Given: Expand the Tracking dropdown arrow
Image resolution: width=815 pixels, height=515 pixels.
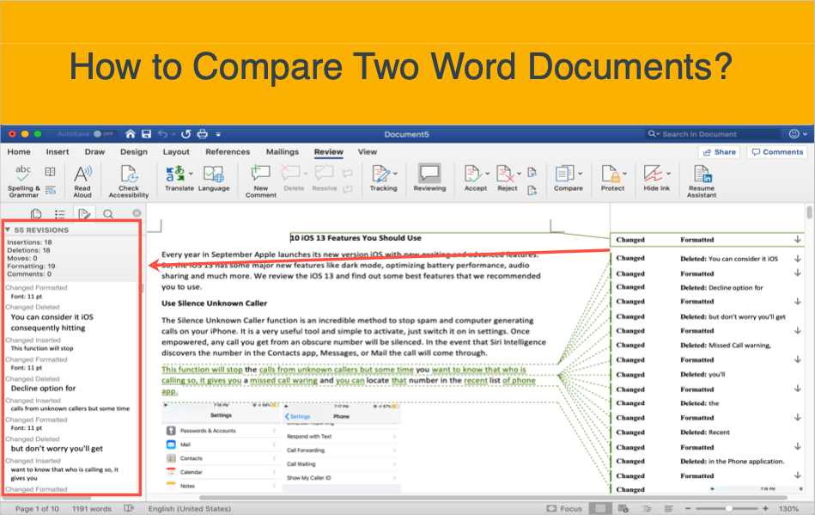Looking at the screenshot, I should click(x=396, y=173).
